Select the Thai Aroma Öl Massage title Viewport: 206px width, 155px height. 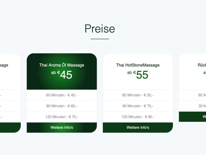point(62,65)
